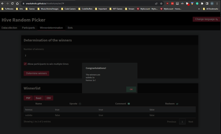The width and height of the screenshot is (221, 134).
Task: Click the Determine winners button
Action: [36, 73]
